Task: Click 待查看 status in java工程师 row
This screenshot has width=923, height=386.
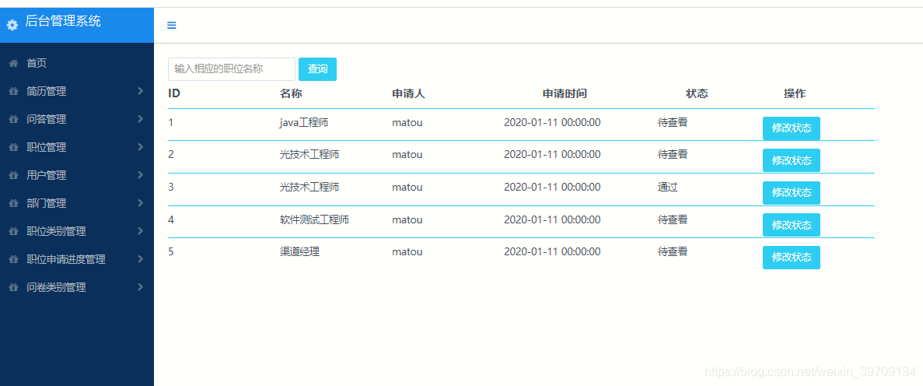Action: coord(673,123)
